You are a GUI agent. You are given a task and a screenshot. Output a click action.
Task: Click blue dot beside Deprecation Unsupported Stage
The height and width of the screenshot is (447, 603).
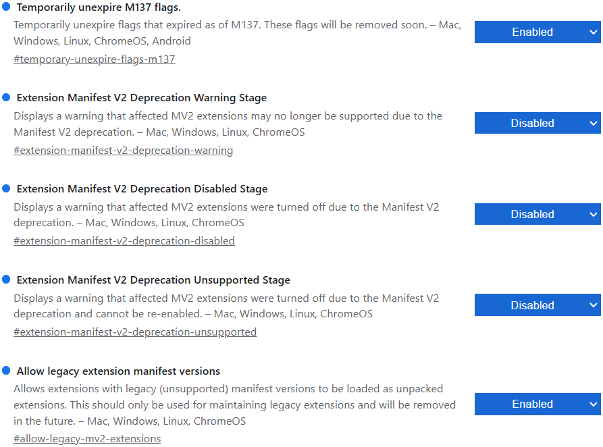click(x=6, y=280)
